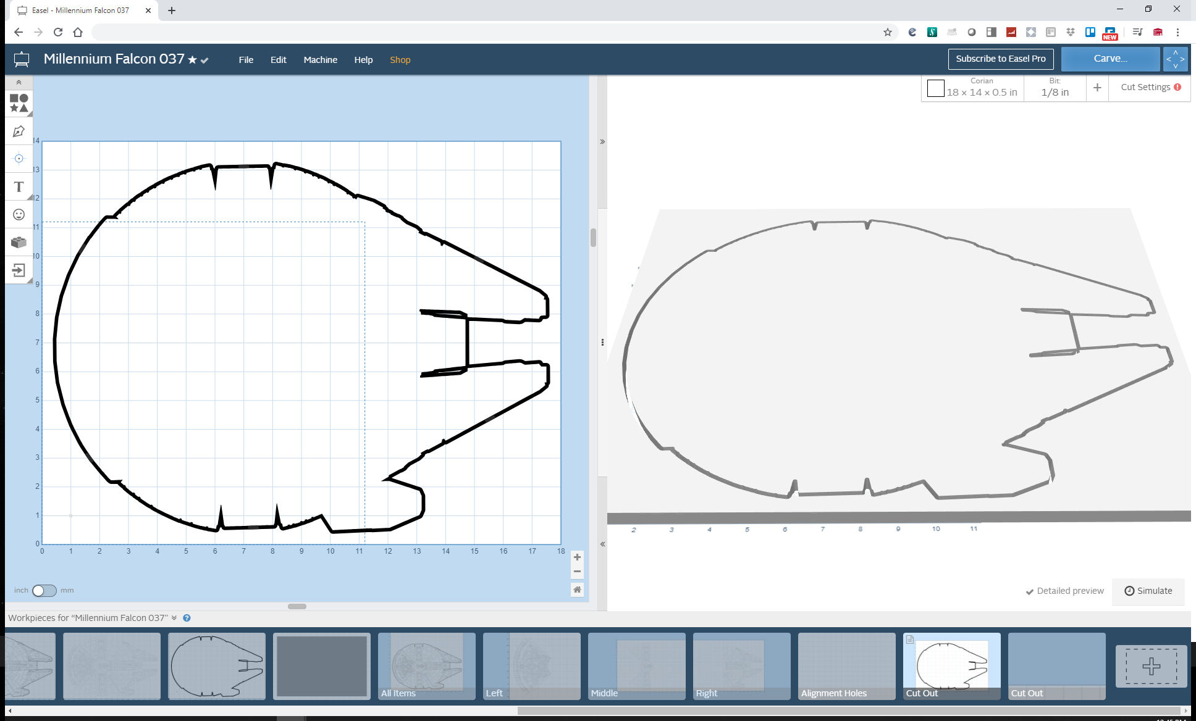Image resolution: width=1196 pixels, height=721 pixels.
Task: Select the last empty Cut Out workpiece
Action: point(1057,666)
